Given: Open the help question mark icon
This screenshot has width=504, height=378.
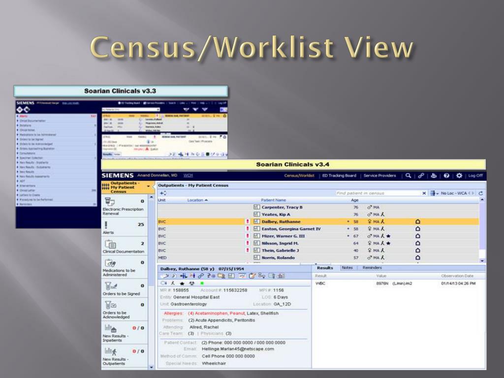Looking at the screenshot, I should coord(446,176).
